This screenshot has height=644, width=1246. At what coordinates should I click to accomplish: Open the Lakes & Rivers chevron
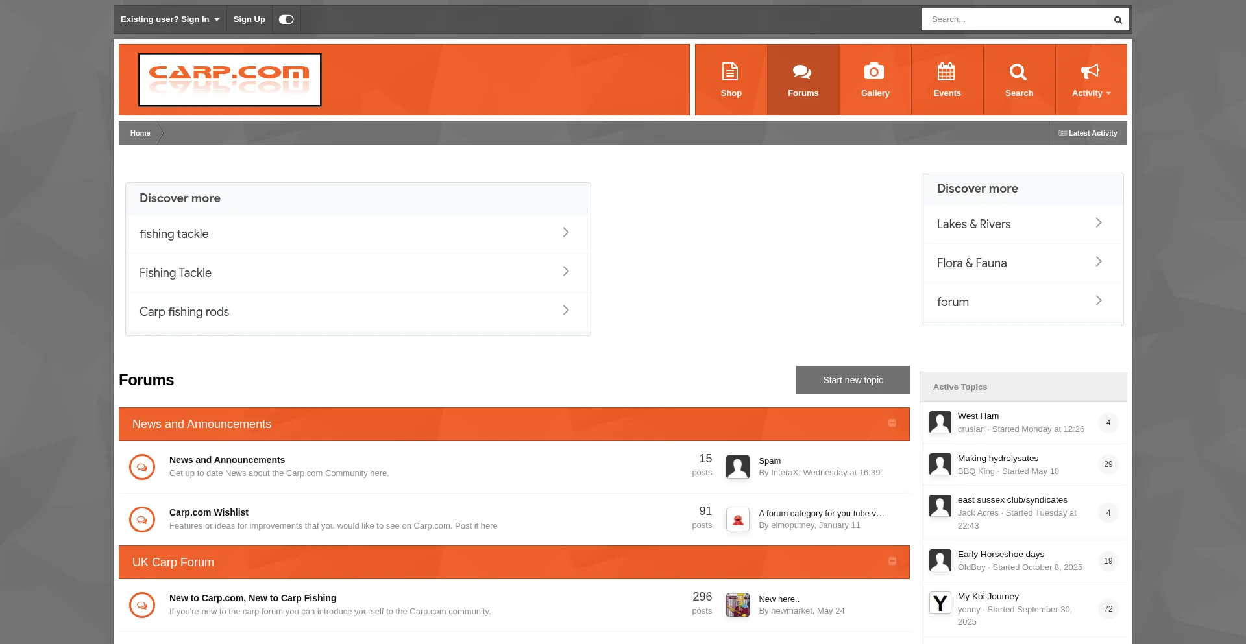pyautogui.click(x=1099, y=222)
